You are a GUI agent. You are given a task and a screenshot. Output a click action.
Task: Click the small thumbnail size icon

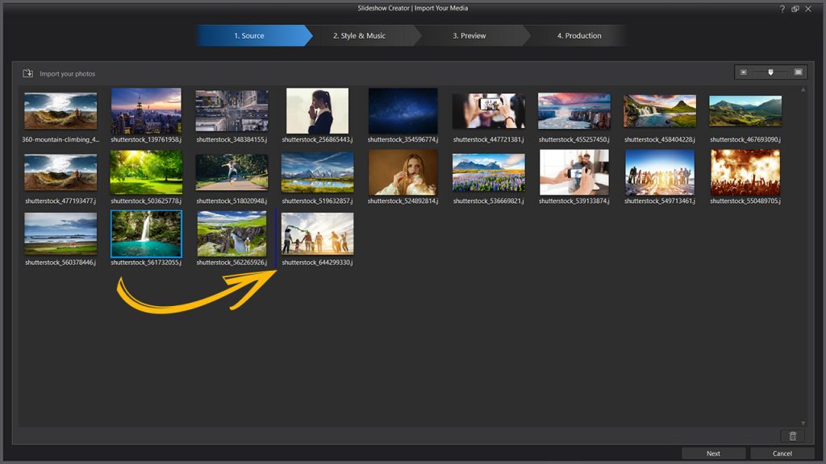tap(743, 72)
